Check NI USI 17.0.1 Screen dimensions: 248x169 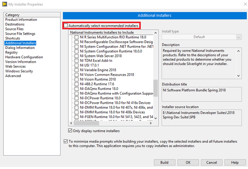(76, 65)
